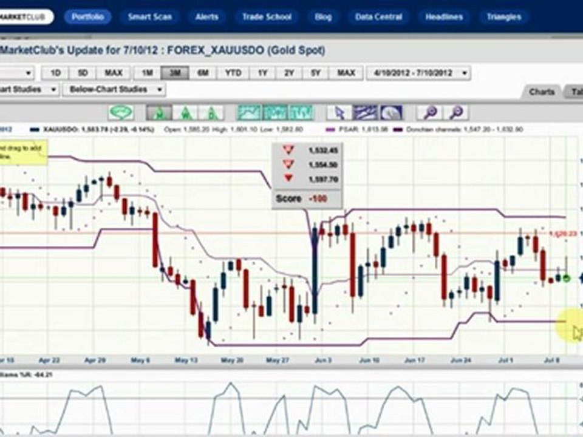Open the Blog menu

pos(323,17)
